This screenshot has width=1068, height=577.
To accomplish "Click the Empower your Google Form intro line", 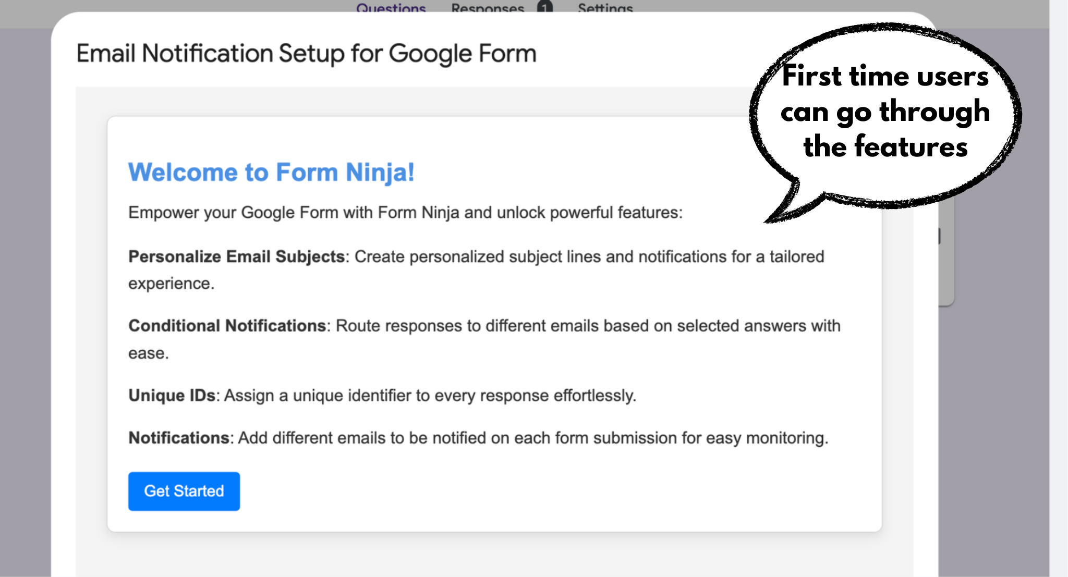I will pos(405,213).
